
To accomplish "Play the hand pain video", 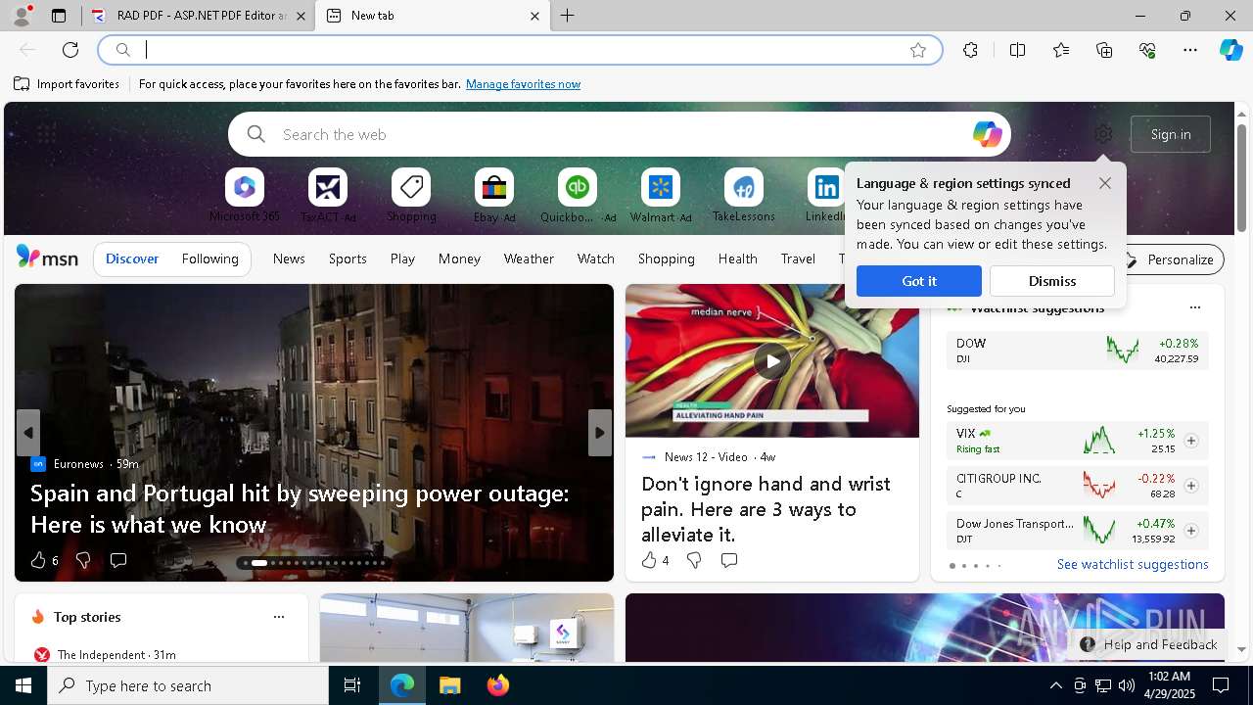I will (x=772, y=361).
